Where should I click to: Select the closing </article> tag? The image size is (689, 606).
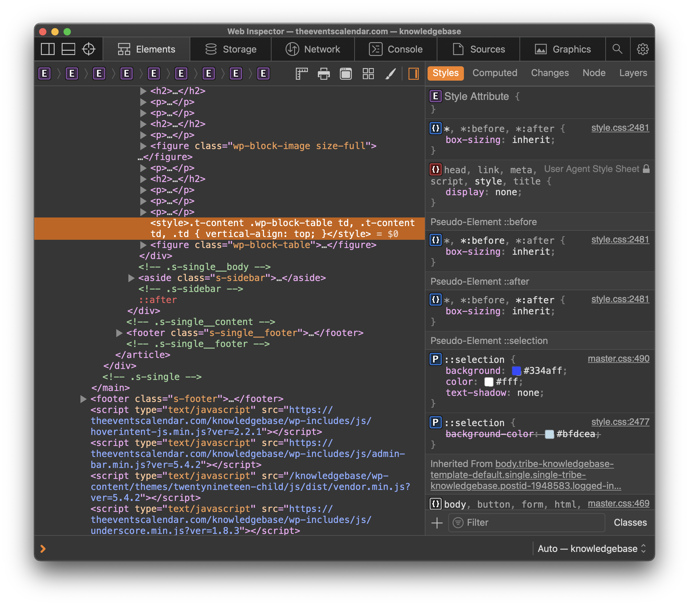click(x=143, y=355)
